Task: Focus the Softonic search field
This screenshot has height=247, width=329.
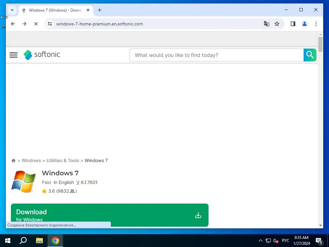Action: [x=216, y=55]
